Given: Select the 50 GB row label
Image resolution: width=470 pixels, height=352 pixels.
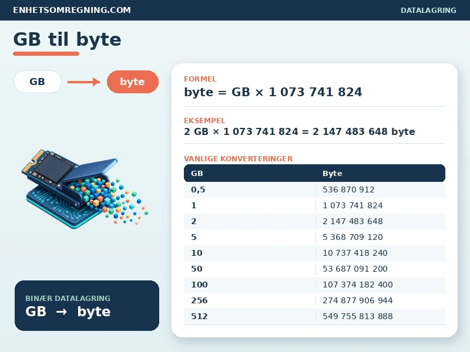Looking at the screenshot, I should 197,269.
